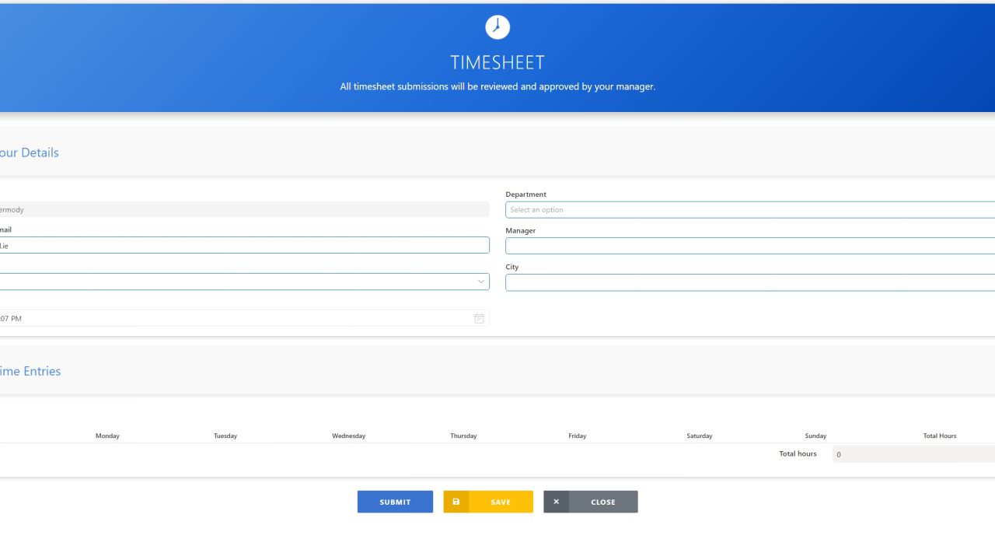
Task: Click the Total Hours column header
Action: pyautogui.click(x=939, y=436)
